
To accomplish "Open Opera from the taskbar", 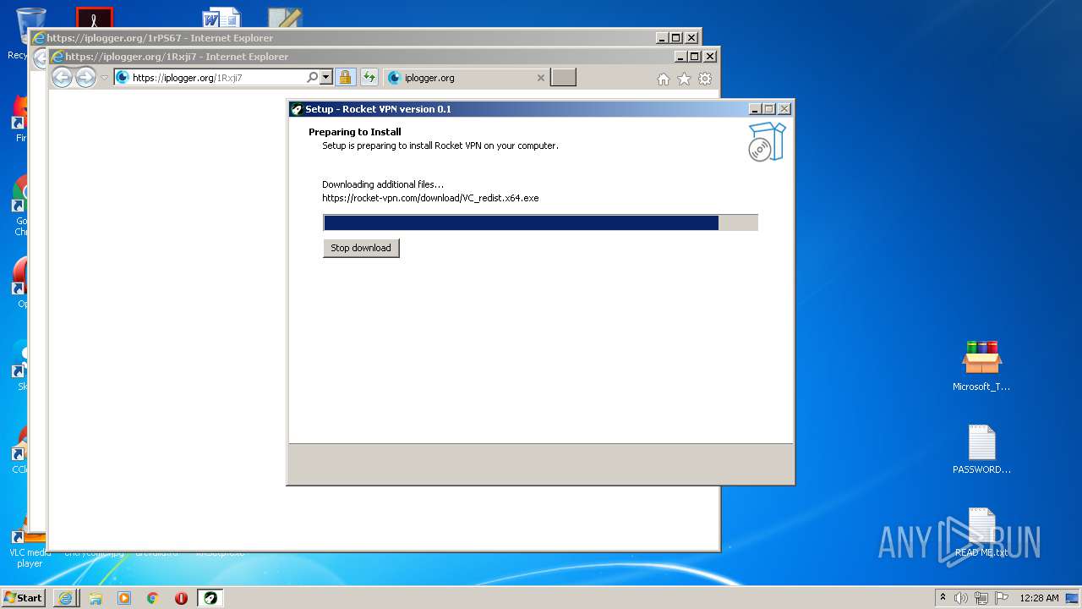I will [x=181, y=598].
